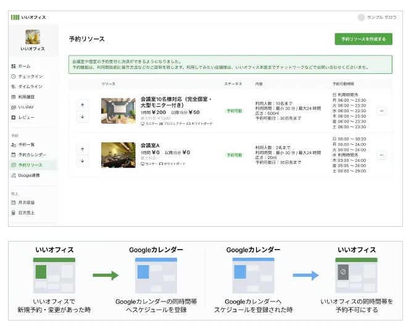
Task: Open 日次売上 in the sidebar
Action: [23, 213]
